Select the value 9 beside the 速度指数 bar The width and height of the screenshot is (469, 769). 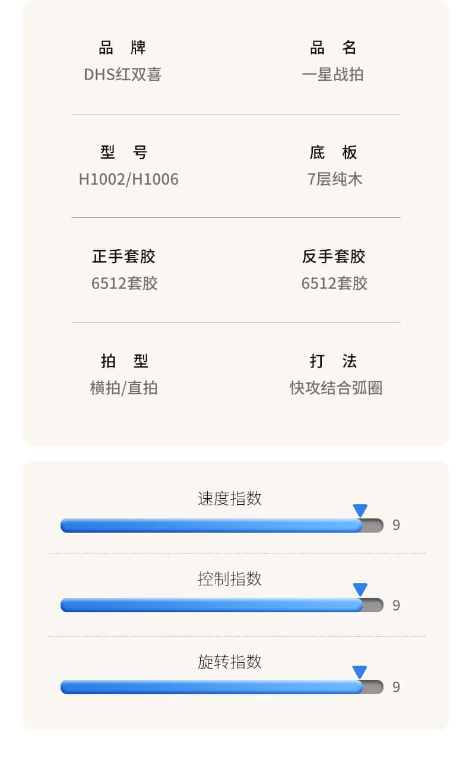coord(396,526)
